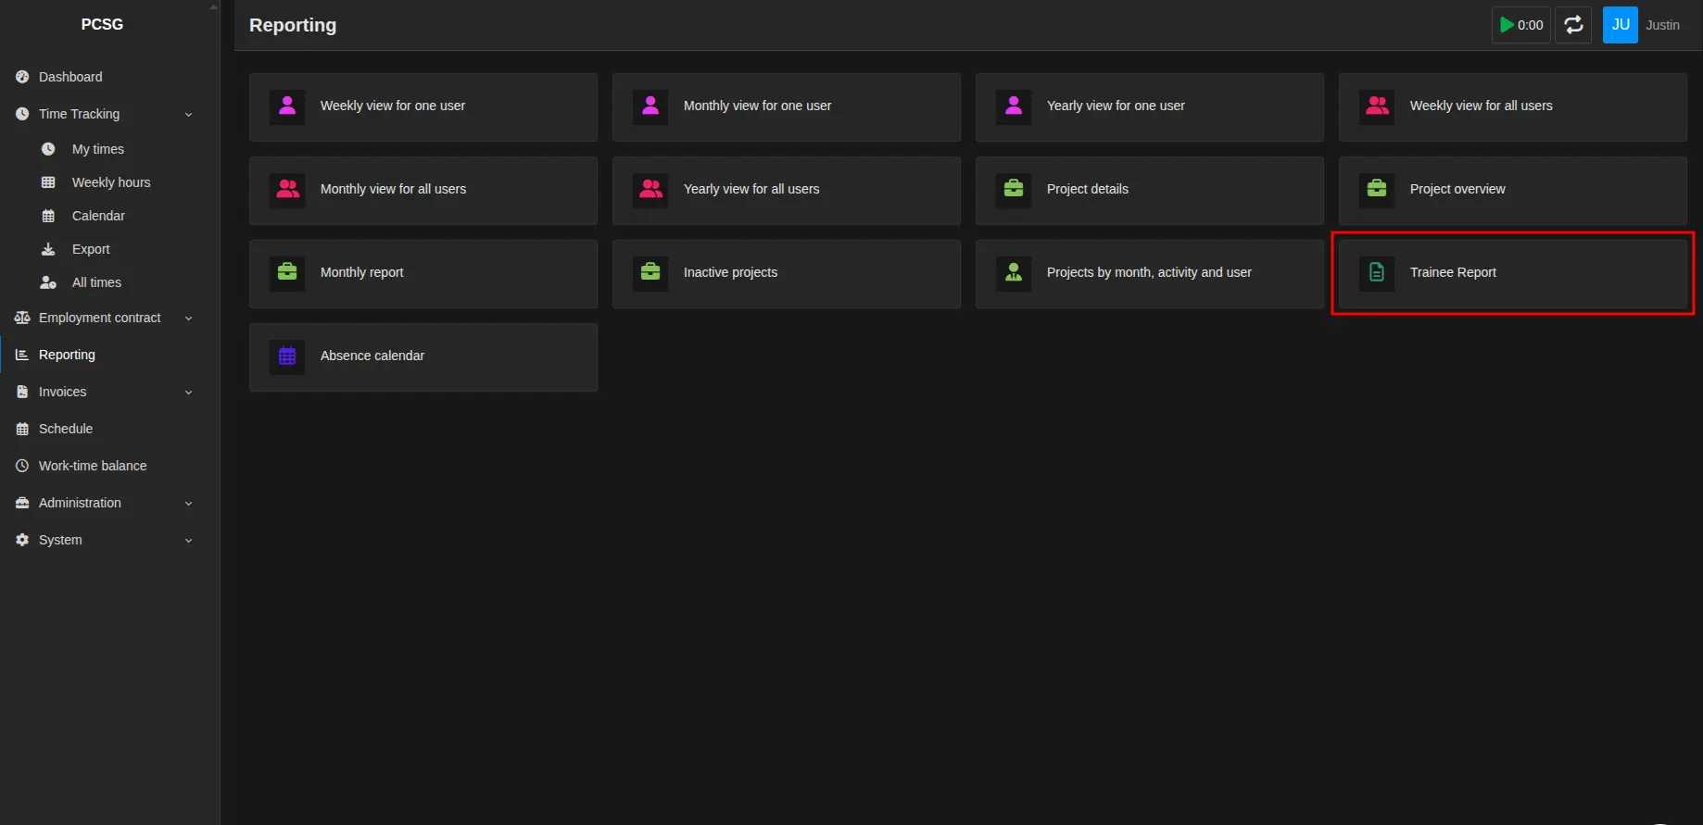Click the briefcase icon on Project details
Screen dimensions: 1703x825
click(x=1014, y=190)
